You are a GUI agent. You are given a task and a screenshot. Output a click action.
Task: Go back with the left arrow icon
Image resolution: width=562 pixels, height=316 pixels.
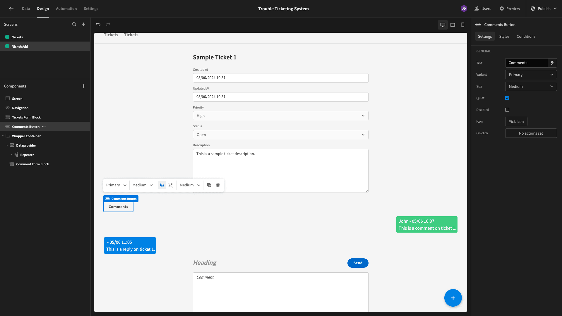coord(11,9)
